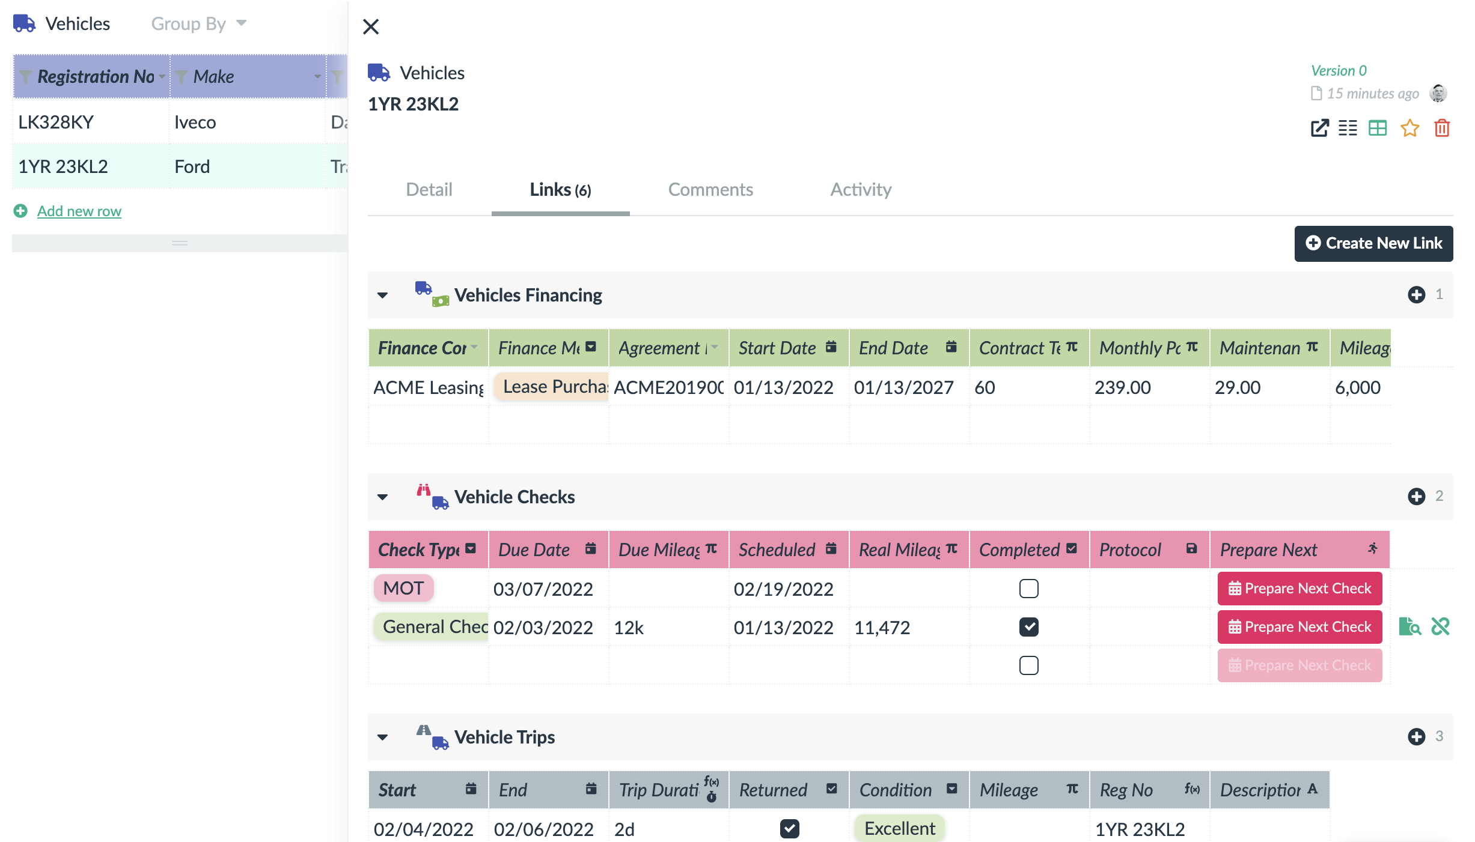The height and width of the screenshot is (842, 1475).
Task: Click the list view icon in toolbar
Action: coord(1348,130)
